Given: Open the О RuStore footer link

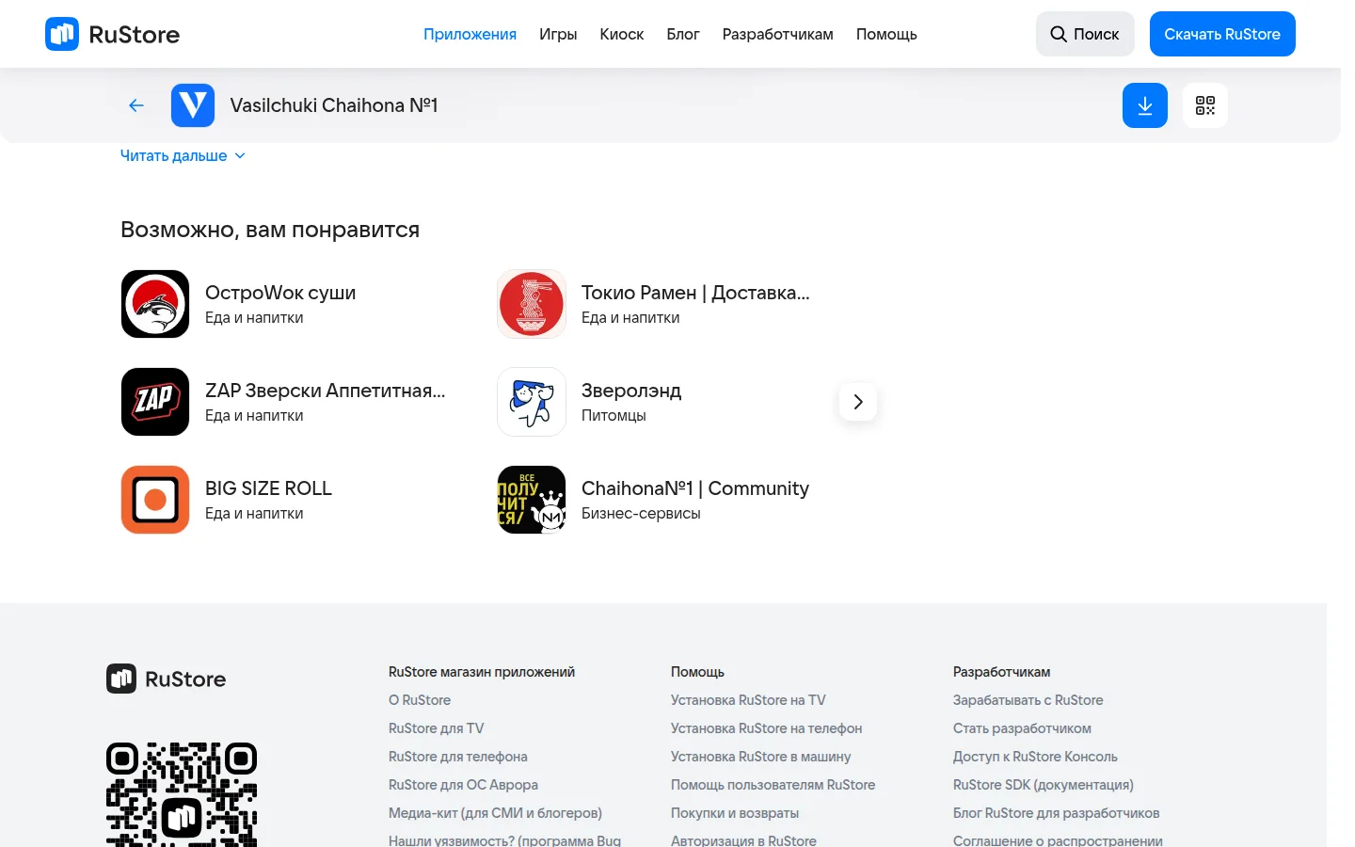Looking at the screenshot, I should (420, 700).
